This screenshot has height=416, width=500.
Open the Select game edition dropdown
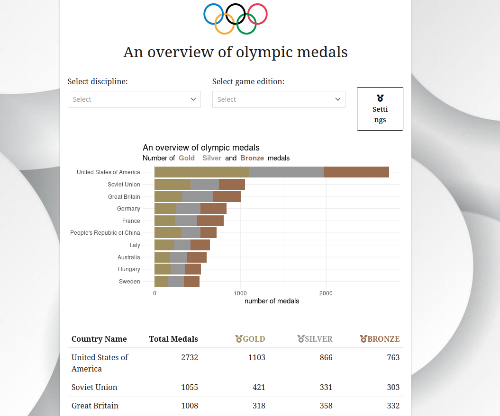tap(279, 99)
